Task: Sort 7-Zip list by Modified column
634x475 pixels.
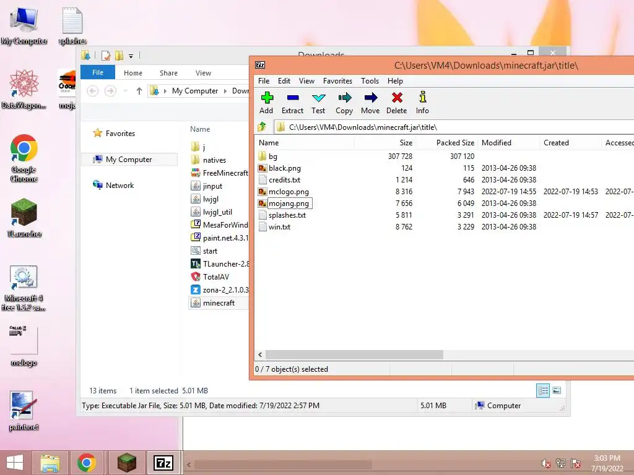Action: click(508, 143)
